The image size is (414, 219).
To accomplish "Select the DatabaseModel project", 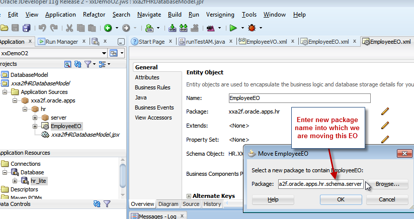I will tap(29, 75).
